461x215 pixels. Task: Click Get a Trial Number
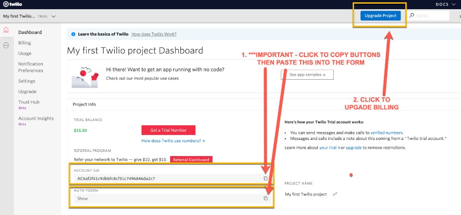pyautogui.click(x=168, y=130)
